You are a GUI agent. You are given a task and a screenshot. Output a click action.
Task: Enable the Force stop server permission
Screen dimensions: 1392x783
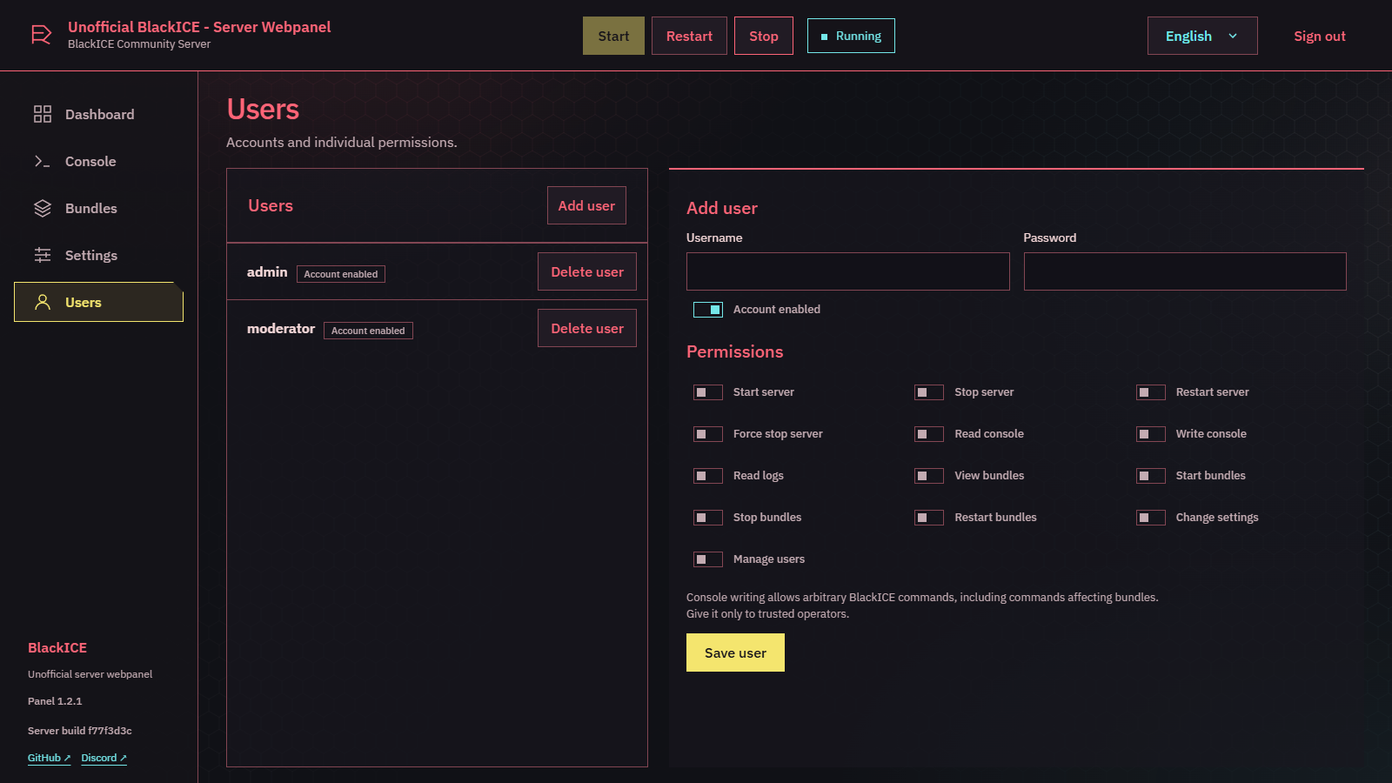point(708,434)
